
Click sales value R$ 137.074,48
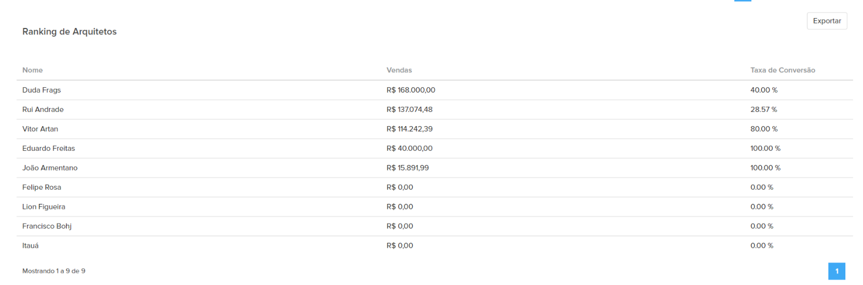pyautogui.click(x=410, y=110)
